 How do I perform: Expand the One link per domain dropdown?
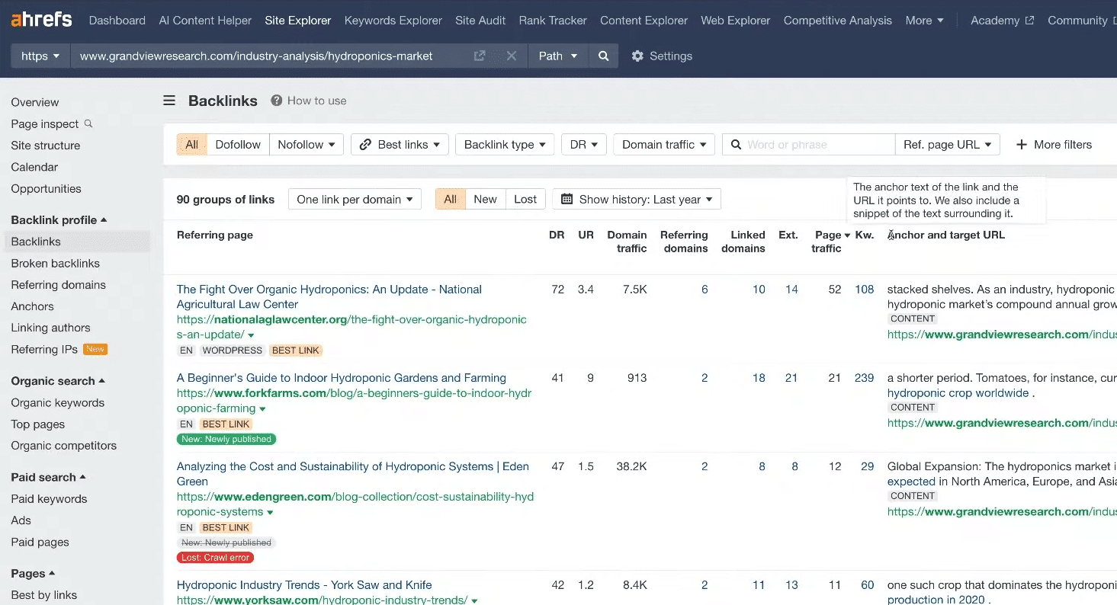tap(355, 200)
